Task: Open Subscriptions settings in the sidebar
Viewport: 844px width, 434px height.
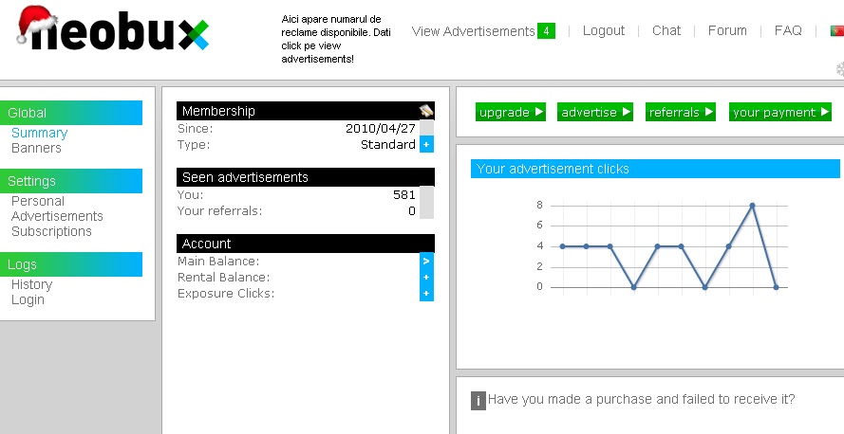Action: [x=51, y=231]
